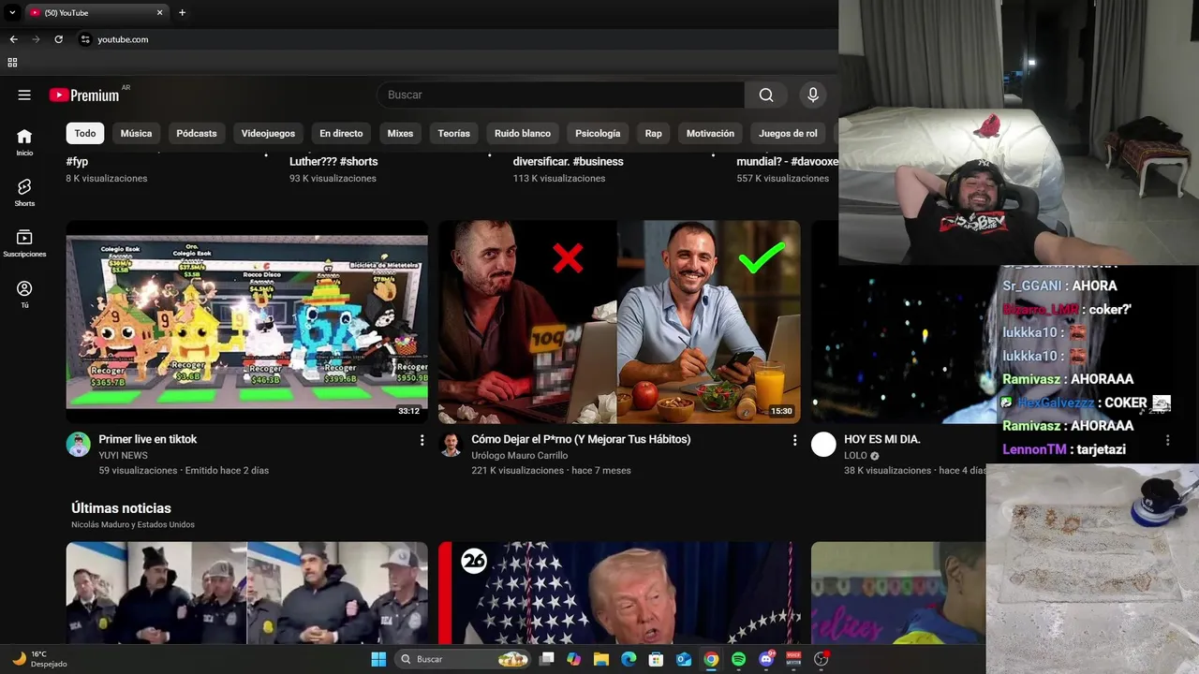The width and height of the screenshot is (1199, 674).
Task: Visit the YUYI NEWS channel name
Action: (x=123, y=455)
